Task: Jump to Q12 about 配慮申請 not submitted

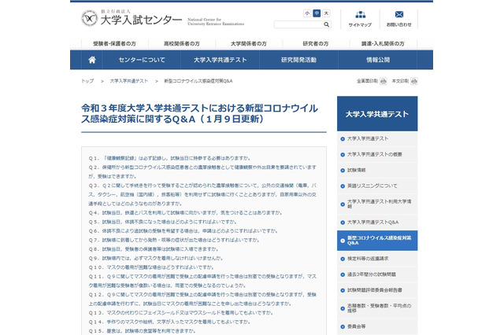Action: click(202, 299)
